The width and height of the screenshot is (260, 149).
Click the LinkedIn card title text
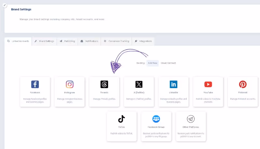click(x=174, y=93)
